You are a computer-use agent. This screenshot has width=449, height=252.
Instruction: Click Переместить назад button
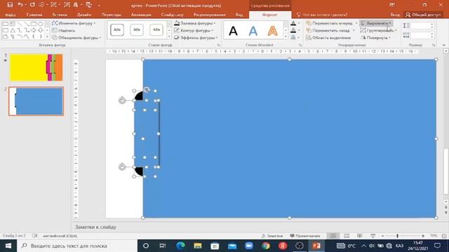pyautogui.click(x=328, y=30)
